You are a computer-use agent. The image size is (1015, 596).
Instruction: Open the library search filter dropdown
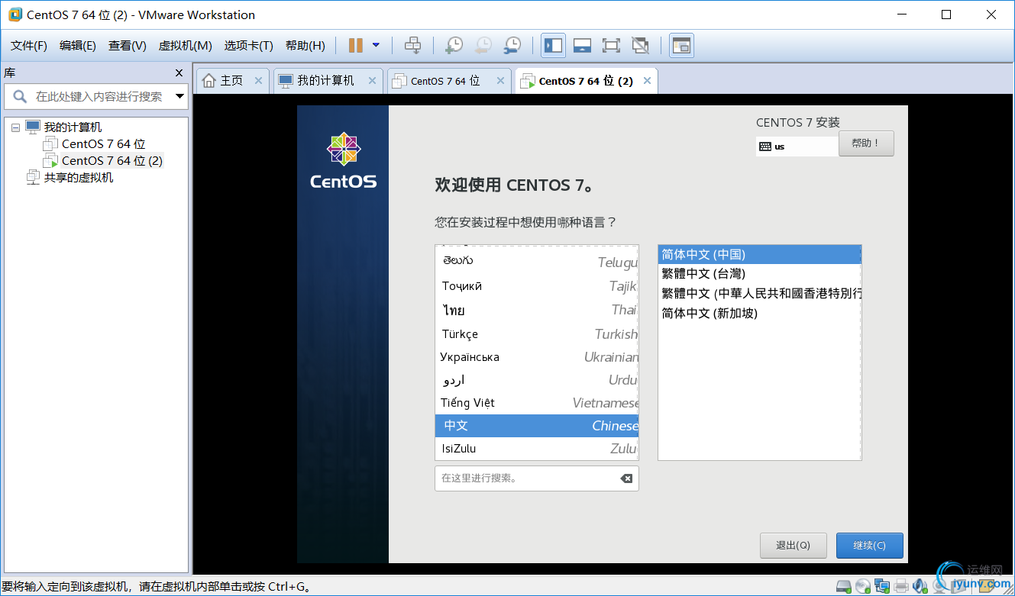[x=180, y=97]
